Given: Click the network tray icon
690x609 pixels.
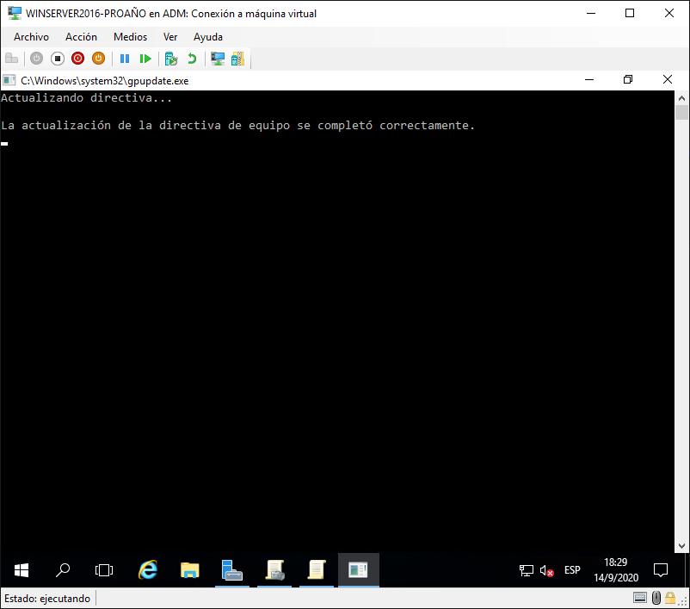Looking at the screenshot, I should 526,570.
